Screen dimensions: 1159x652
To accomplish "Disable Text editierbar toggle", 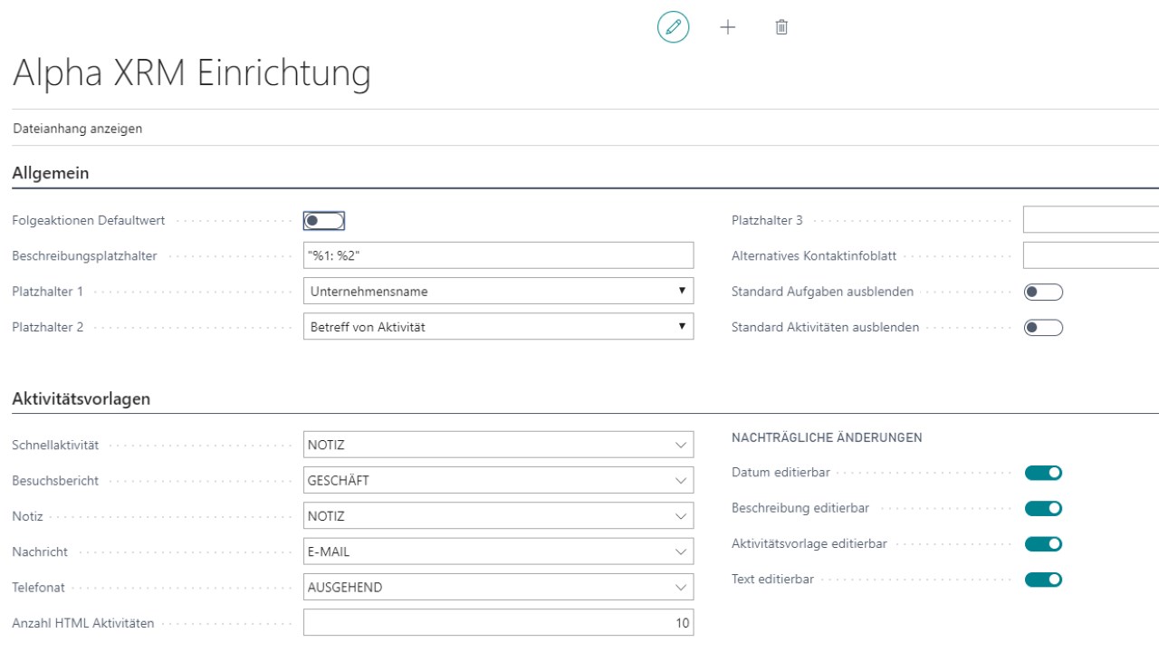I will [x=1042, y=580].
